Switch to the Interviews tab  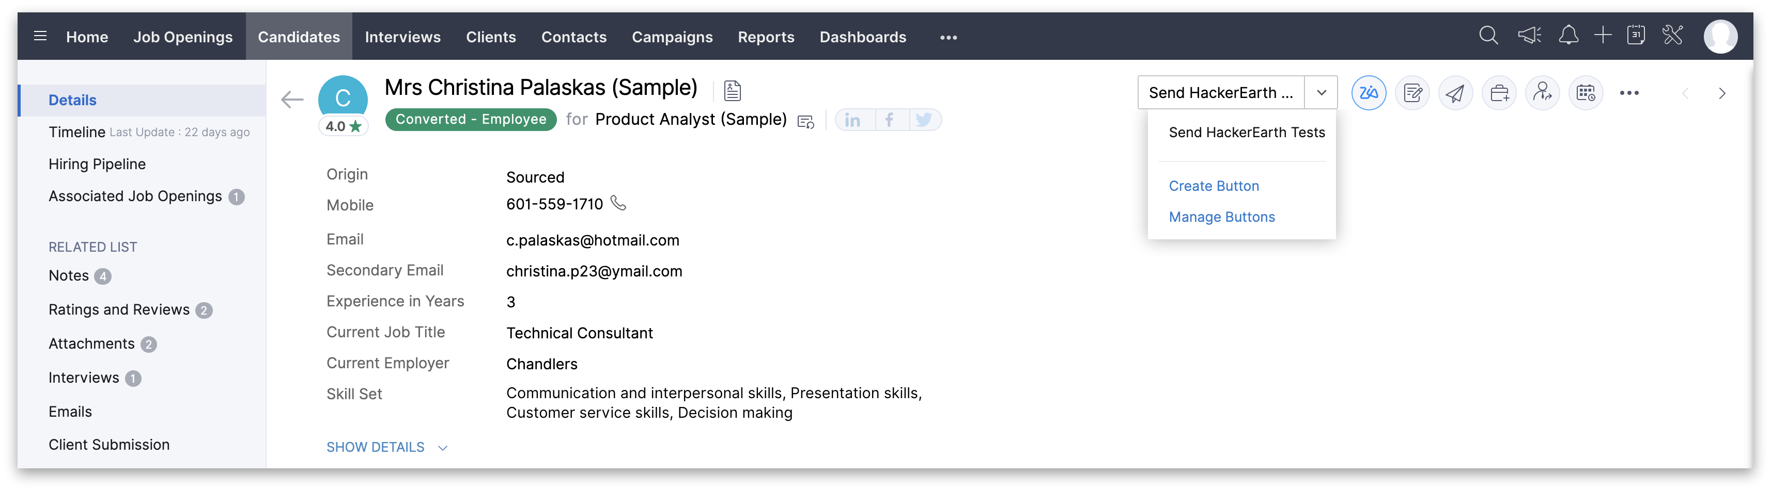(402, 37)
